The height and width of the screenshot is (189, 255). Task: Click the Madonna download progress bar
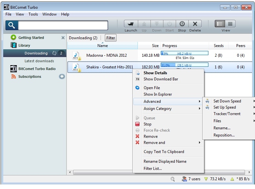coord(184,53)
